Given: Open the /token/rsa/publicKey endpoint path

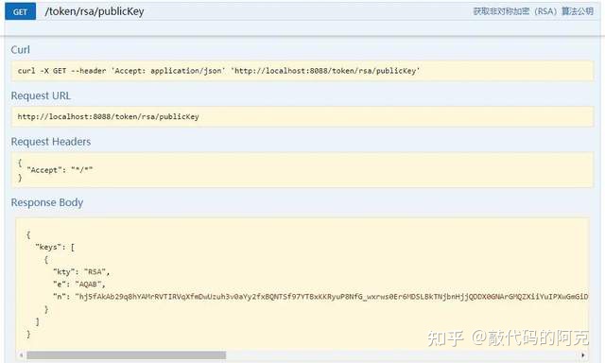Looking at the screenshot, I should pyautogui.click(x=95, y=11).
